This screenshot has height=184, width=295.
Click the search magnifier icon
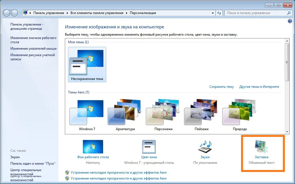289,13
